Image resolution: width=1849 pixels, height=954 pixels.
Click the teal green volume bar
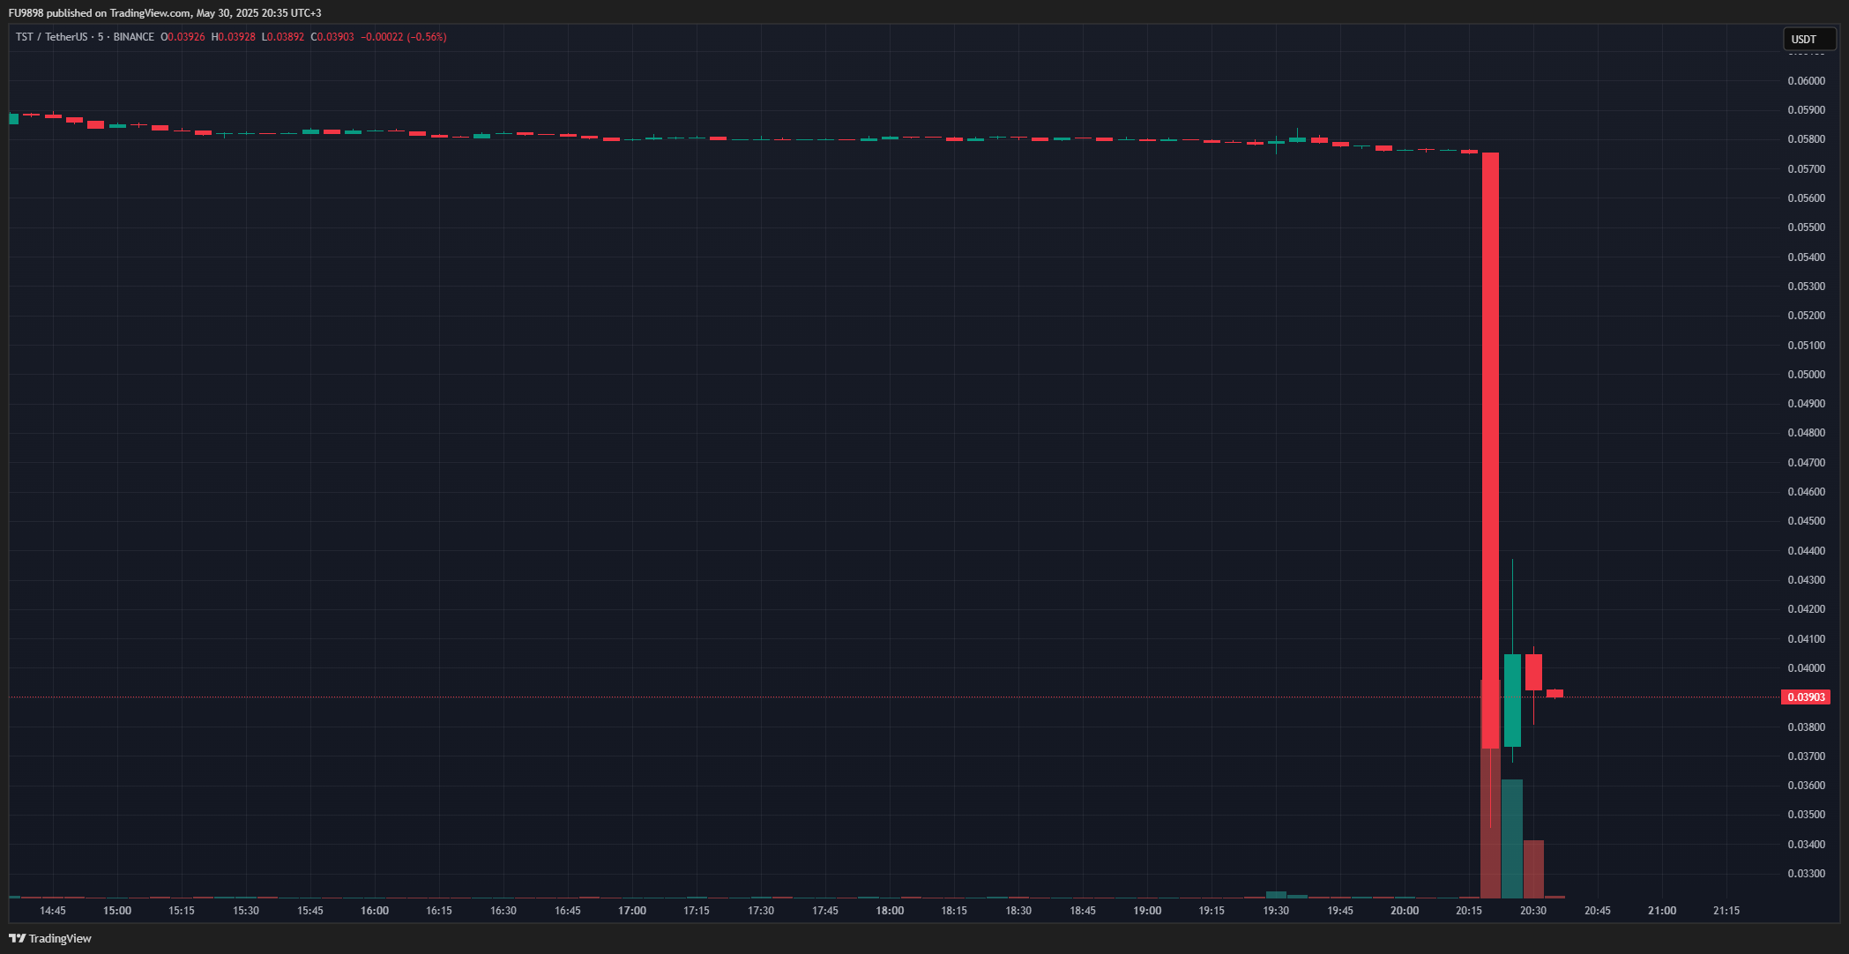tap(1512, 838)
